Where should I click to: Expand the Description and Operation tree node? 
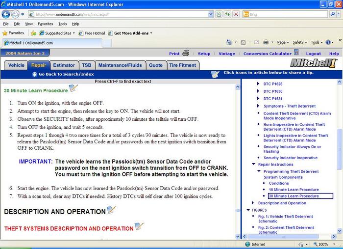253,203
